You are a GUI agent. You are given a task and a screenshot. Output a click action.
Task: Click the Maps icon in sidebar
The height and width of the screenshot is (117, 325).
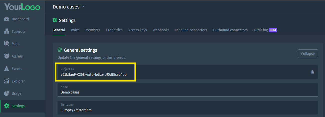point(7,44)
